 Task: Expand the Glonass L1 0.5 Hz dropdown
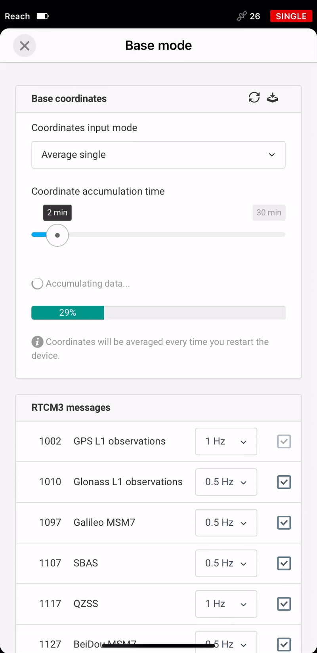click(226, 482)
